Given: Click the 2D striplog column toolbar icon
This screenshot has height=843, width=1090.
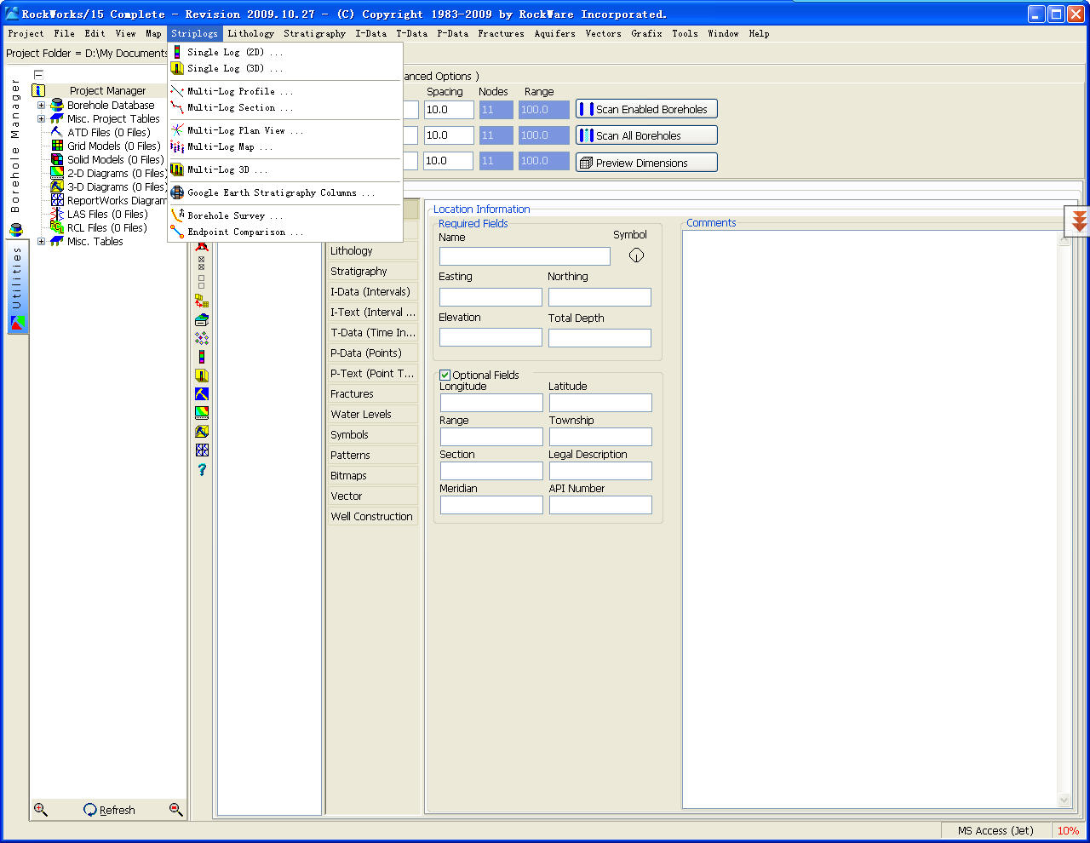Looking at the screenshot, I should point(202,357).
